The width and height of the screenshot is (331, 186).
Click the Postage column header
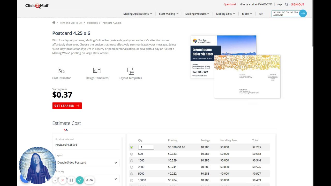pyautogui.click(x=205, y=140)
